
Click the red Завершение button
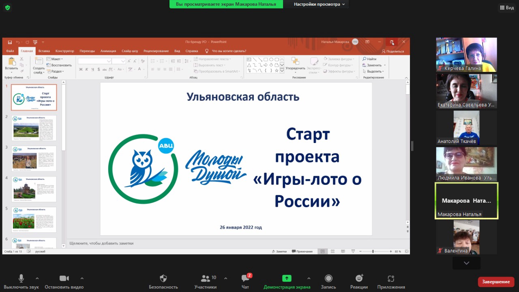point(496,281)
